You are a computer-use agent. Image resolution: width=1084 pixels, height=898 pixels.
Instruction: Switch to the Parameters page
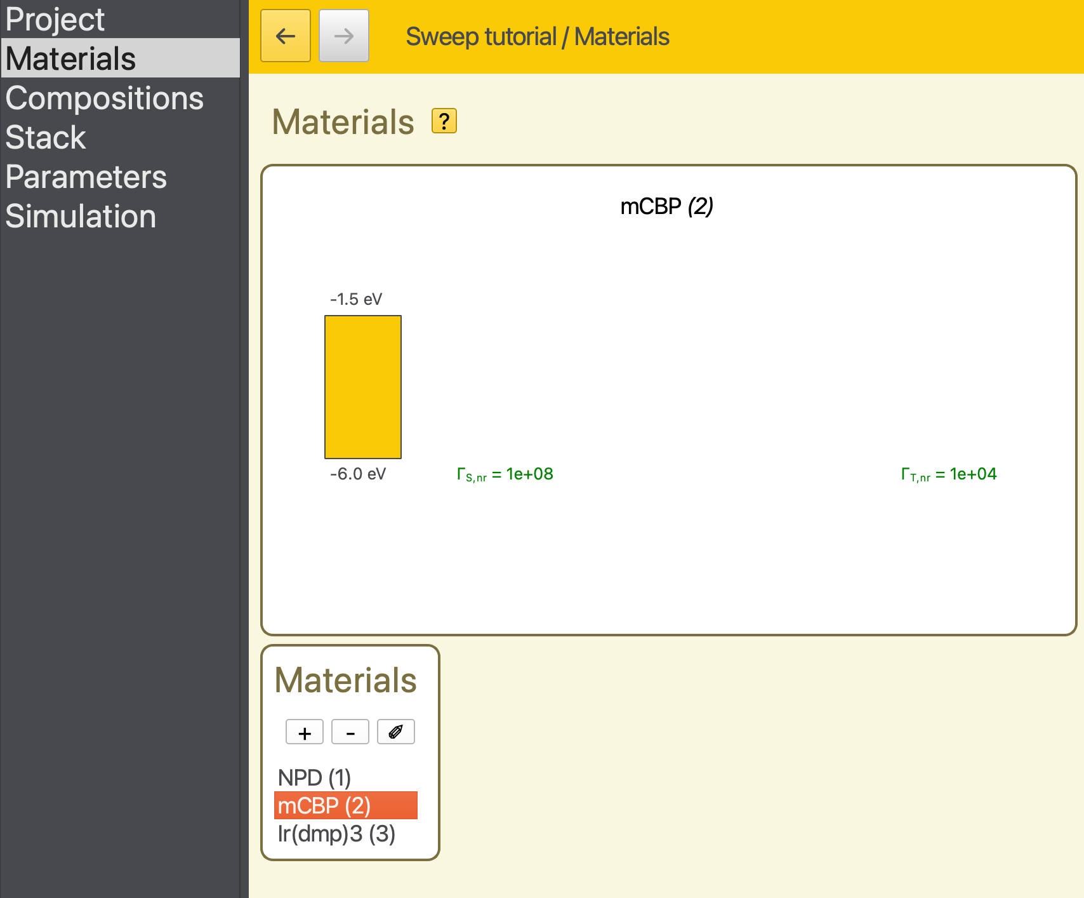pyautogui.click(x=86, y=177)
